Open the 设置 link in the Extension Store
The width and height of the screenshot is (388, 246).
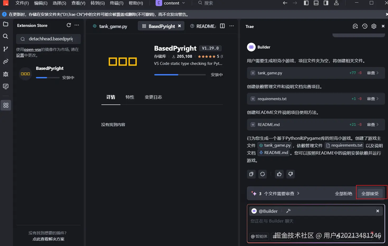(20, 55)
